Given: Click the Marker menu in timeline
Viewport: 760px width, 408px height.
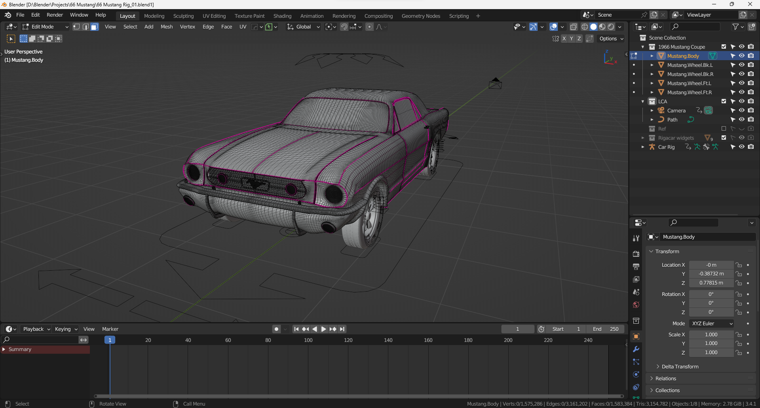Looking at the screenshot, I should [x=110, y=329].
